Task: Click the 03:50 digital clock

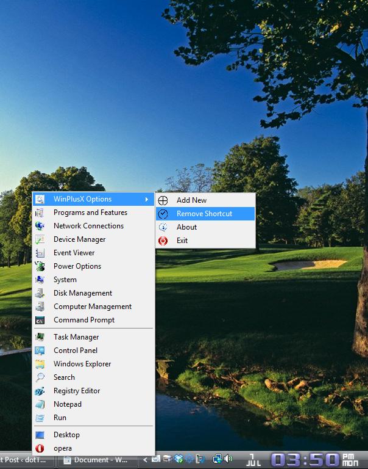Action: (x=305, y=459)
